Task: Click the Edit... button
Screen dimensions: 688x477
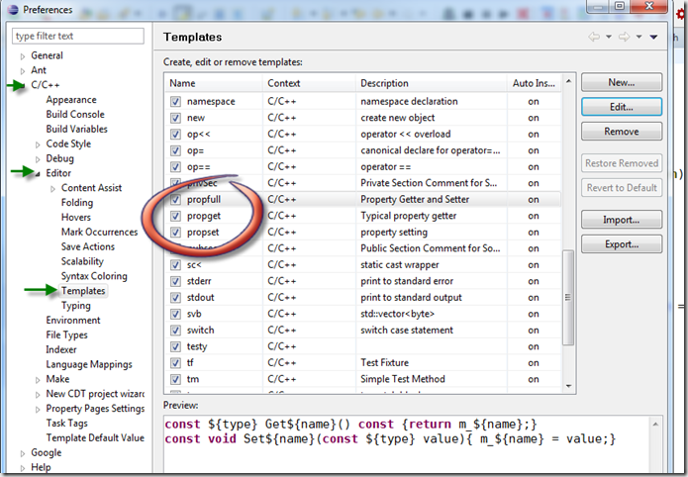Action: click(621, 107)
